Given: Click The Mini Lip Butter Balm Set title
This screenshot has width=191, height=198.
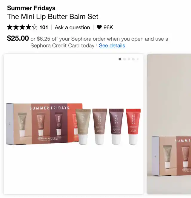Looking at the screenshot, I should (53, 16).
